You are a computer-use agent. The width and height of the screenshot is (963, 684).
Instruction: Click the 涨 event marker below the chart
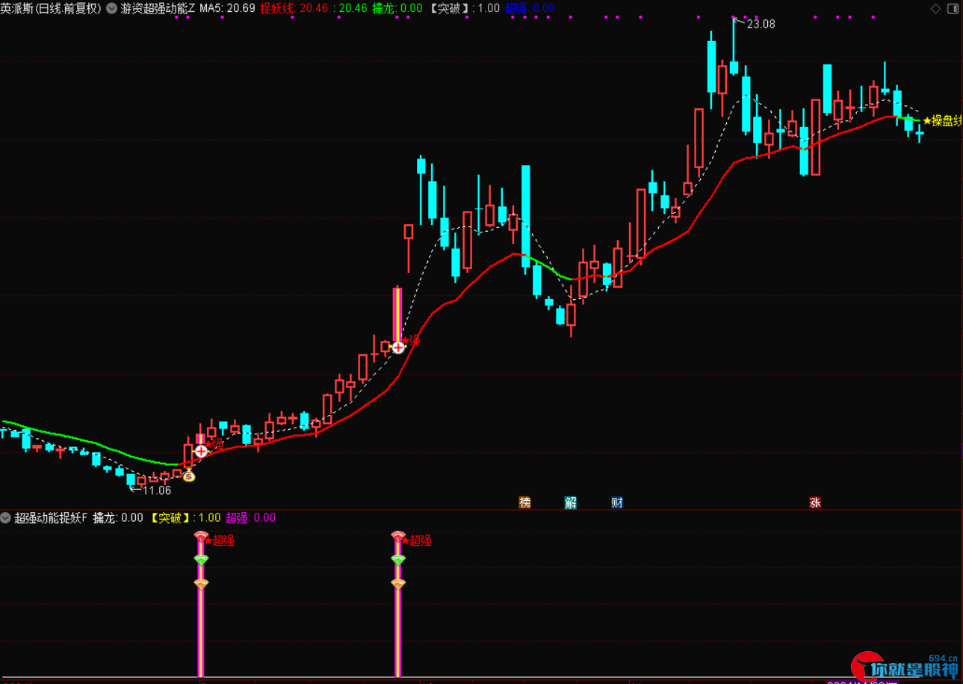click(x=815, y=502)
